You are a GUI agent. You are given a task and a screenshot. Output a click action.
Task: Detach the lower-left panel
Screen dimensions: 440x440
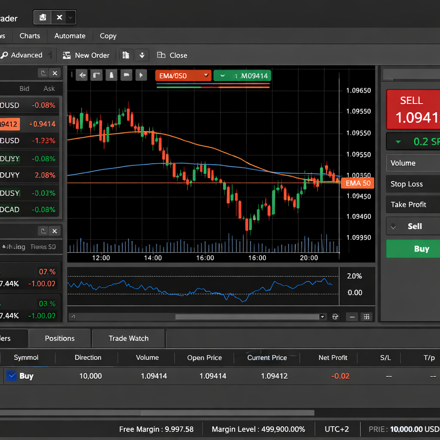43,231
